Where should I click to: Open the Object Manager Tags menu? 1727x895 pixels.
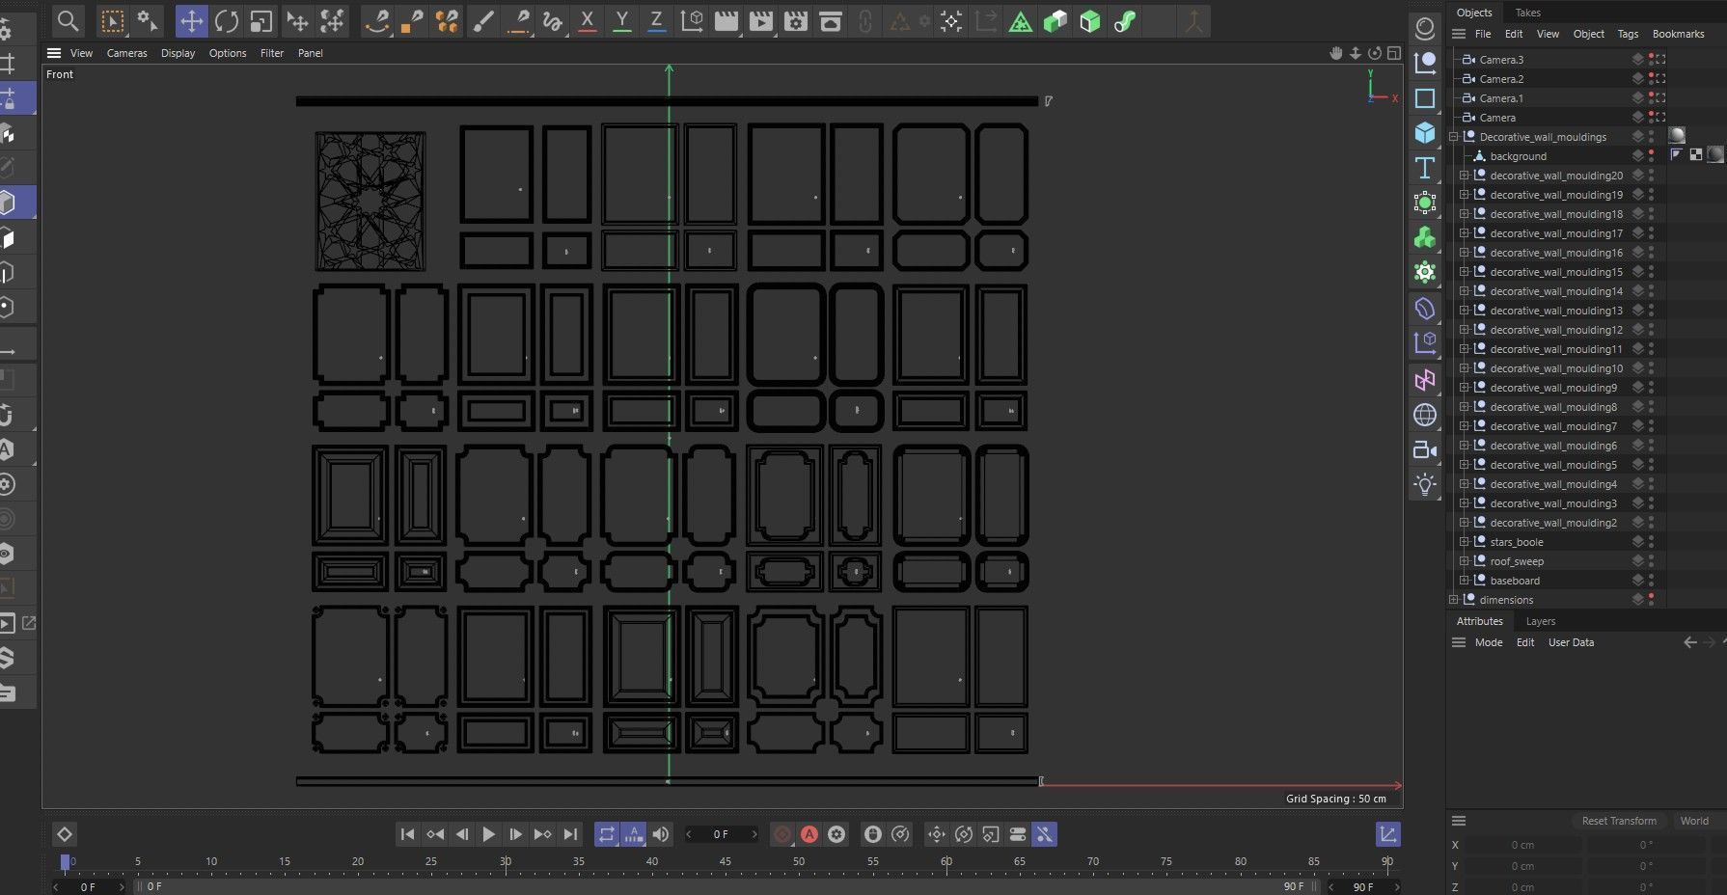point(1628,34)
